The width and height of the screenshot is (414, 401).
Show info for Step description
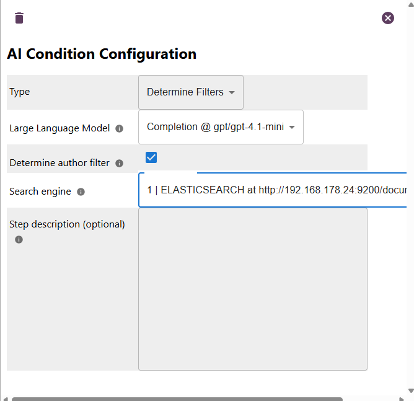point(19,239)
